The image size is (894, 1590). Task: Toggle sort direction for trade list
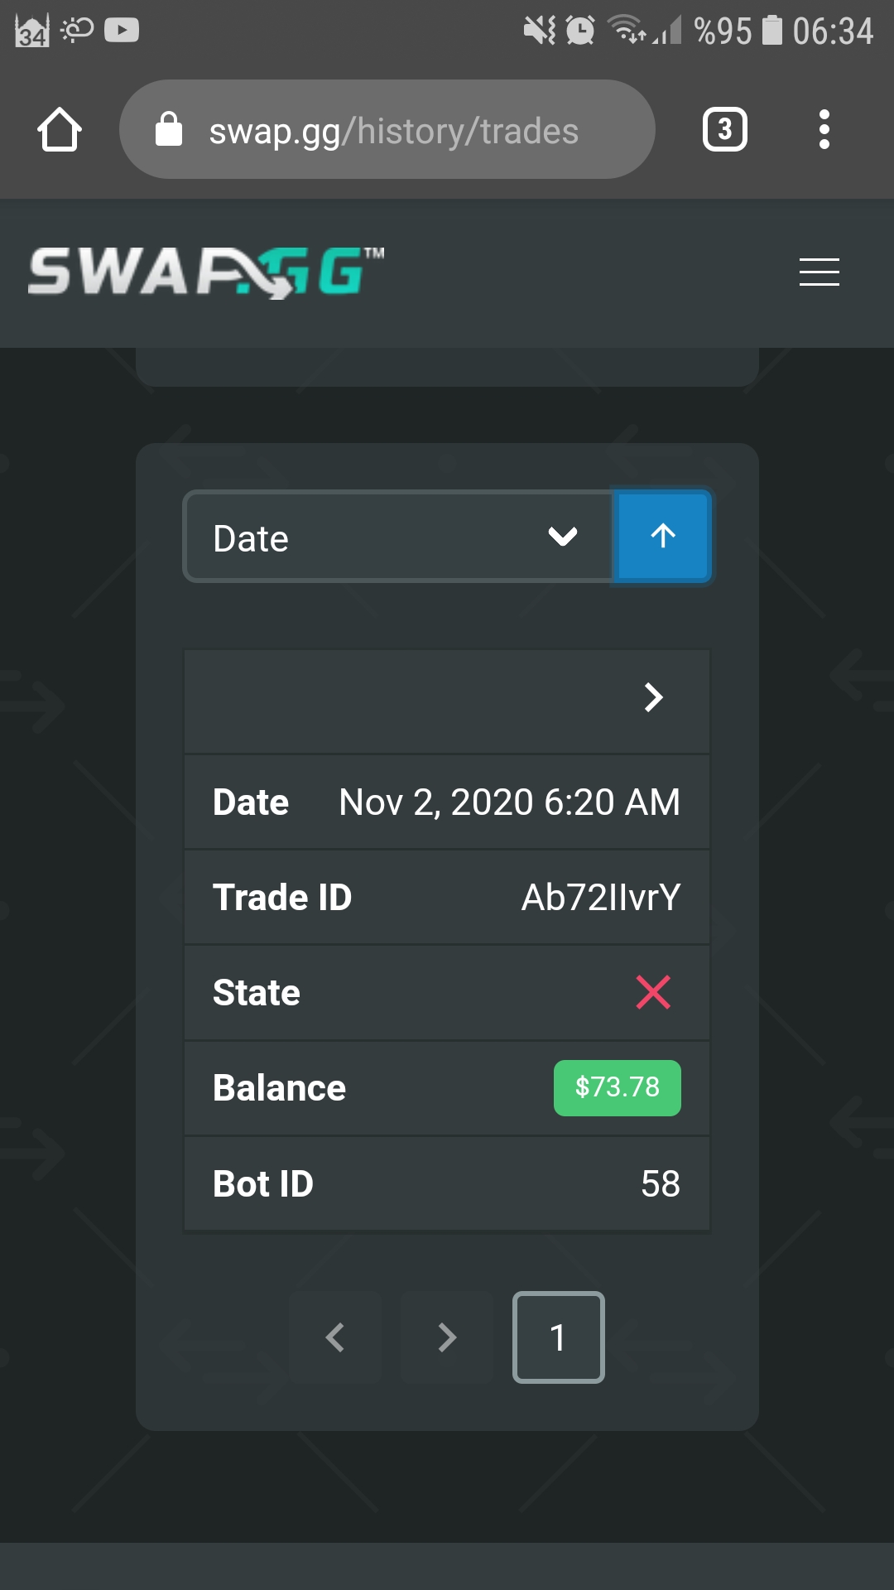(x=662, y=536)
